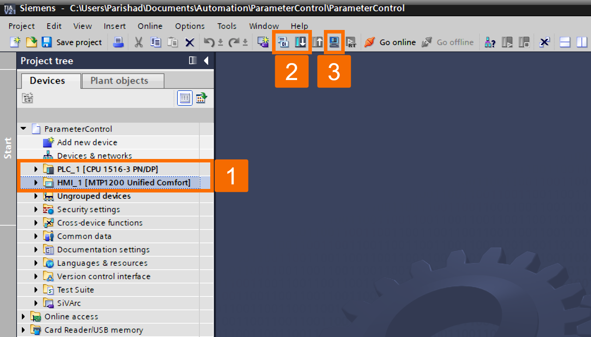Click the Go online plug icon

pyautogui.click(x=369, y=42)
